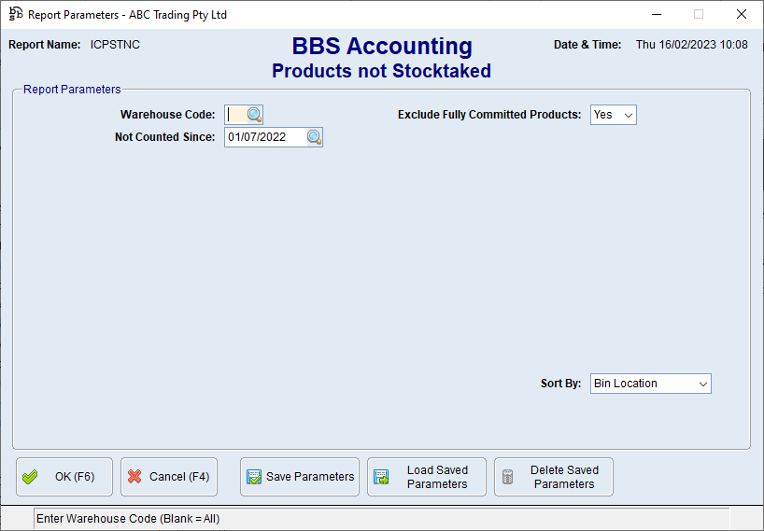Click into the Not Counted Since date field
764x531 pixels.
tap(265, 137)
